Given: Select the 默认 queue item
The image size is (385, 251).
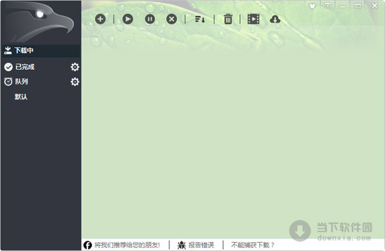Looking at the screenshot, I should (21, 97).
